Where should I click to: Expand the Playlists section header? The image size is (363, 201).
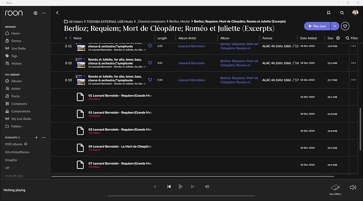(13, 137)
